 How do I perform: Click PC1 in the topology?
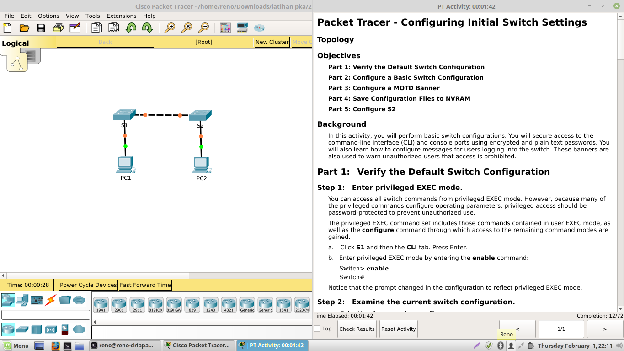[125, 165]
